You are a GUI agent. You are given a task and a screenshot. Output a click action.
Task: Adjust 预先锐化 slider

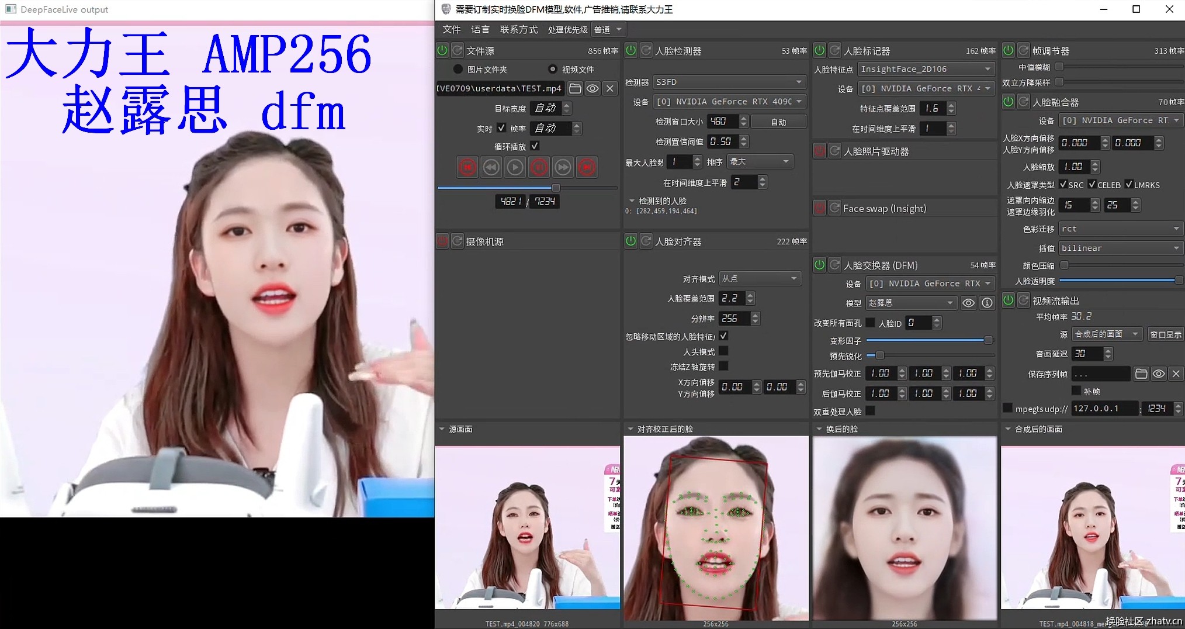pyautogui.click(x=930, y=355)
